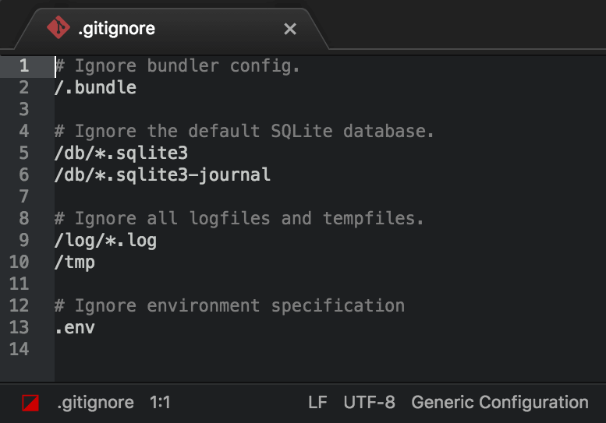Click the red git icon on the tab
The height and width of the screenshot is (423, 606).
point(58,27)
